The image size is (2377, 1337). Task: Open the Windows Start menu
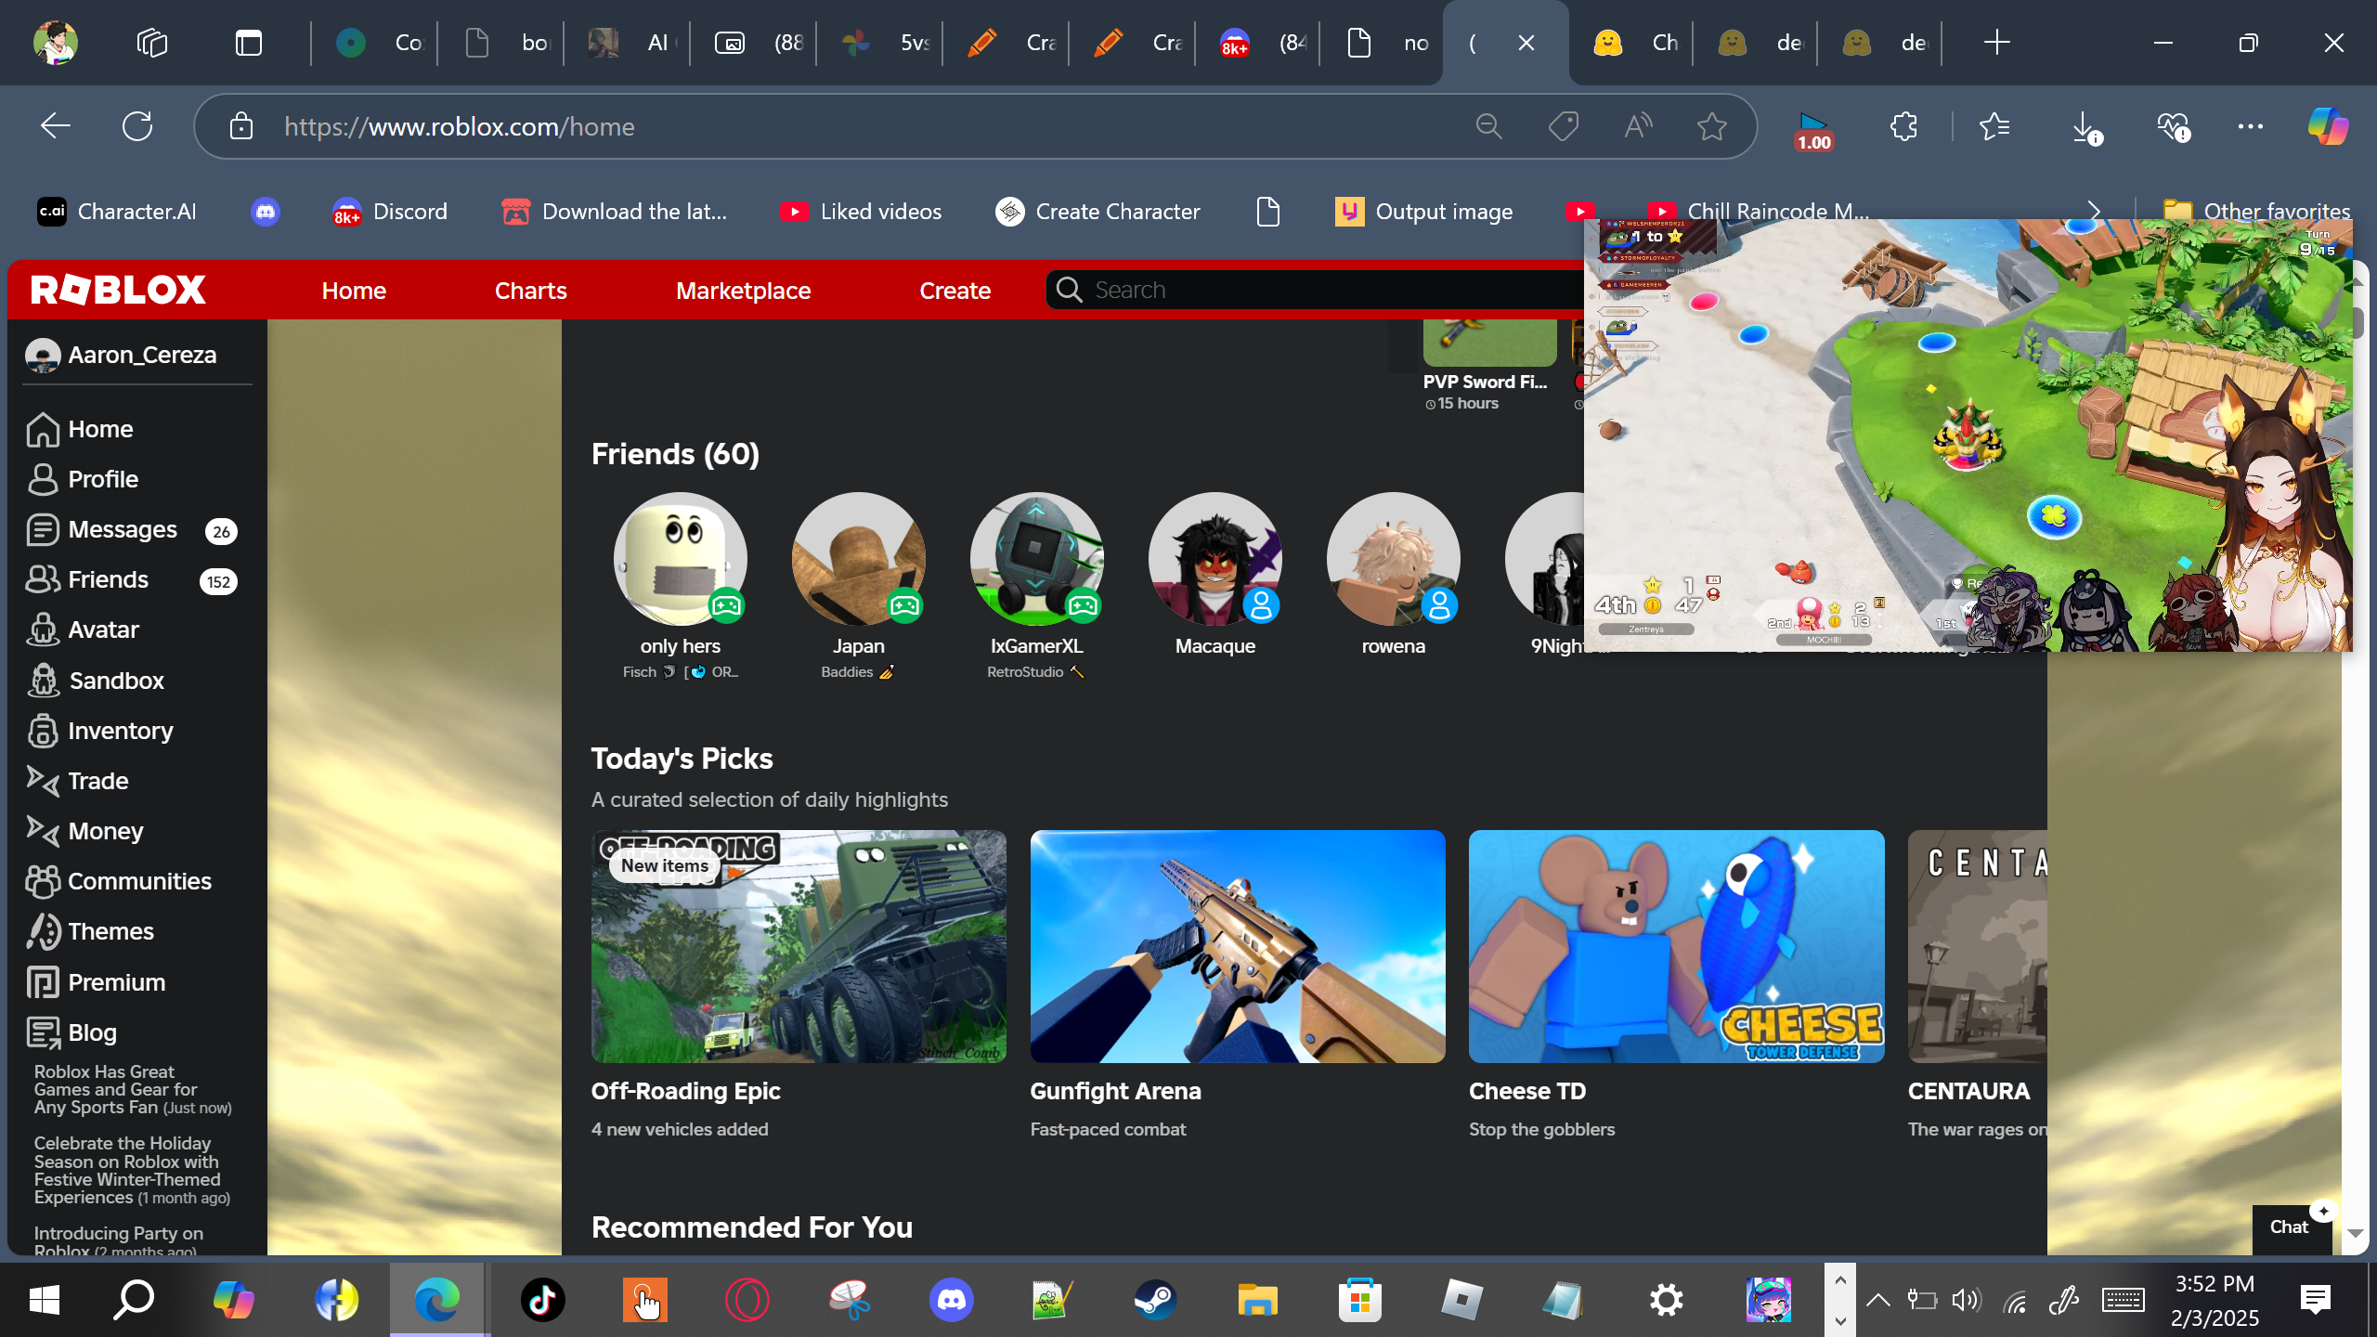pos(45,1300)
